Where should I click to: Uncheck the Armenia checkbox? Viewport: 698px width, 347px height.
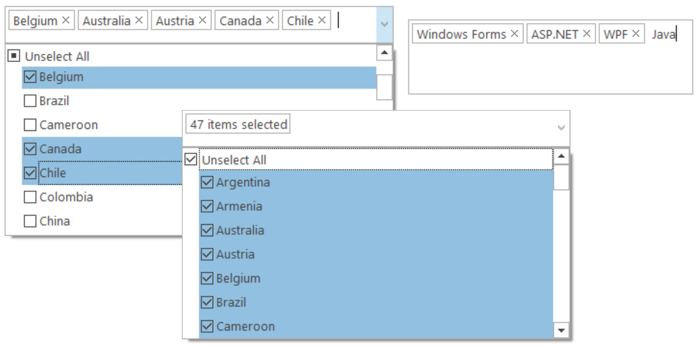206,206
